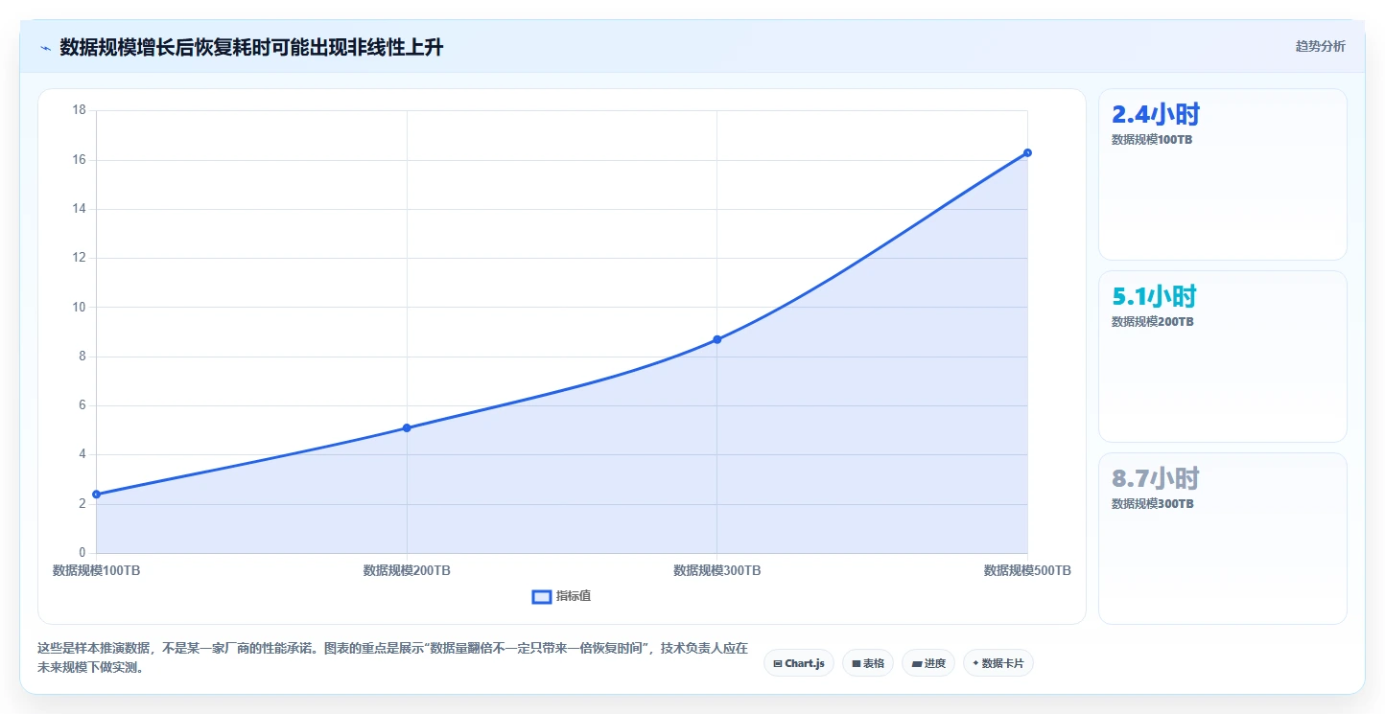Click the 数据规模100TB card caption
Image resolution: width=1385 pixels, height=714 pixels.
1152,140
